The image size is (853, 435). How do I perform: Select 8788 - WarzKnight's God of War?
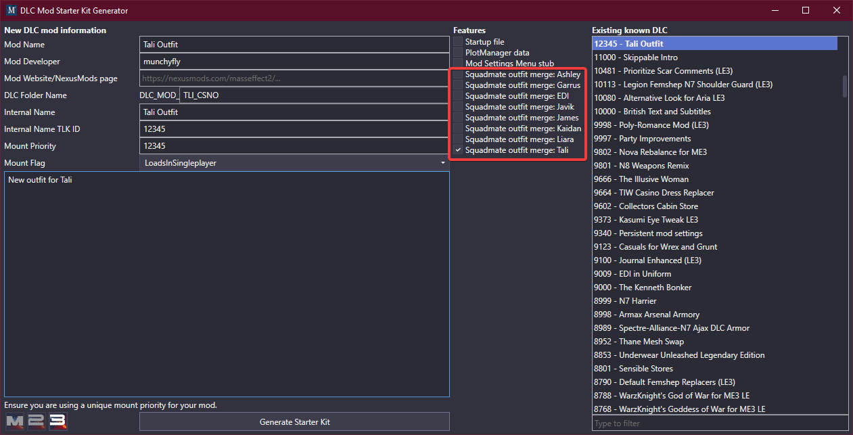(x=714, y=396)
